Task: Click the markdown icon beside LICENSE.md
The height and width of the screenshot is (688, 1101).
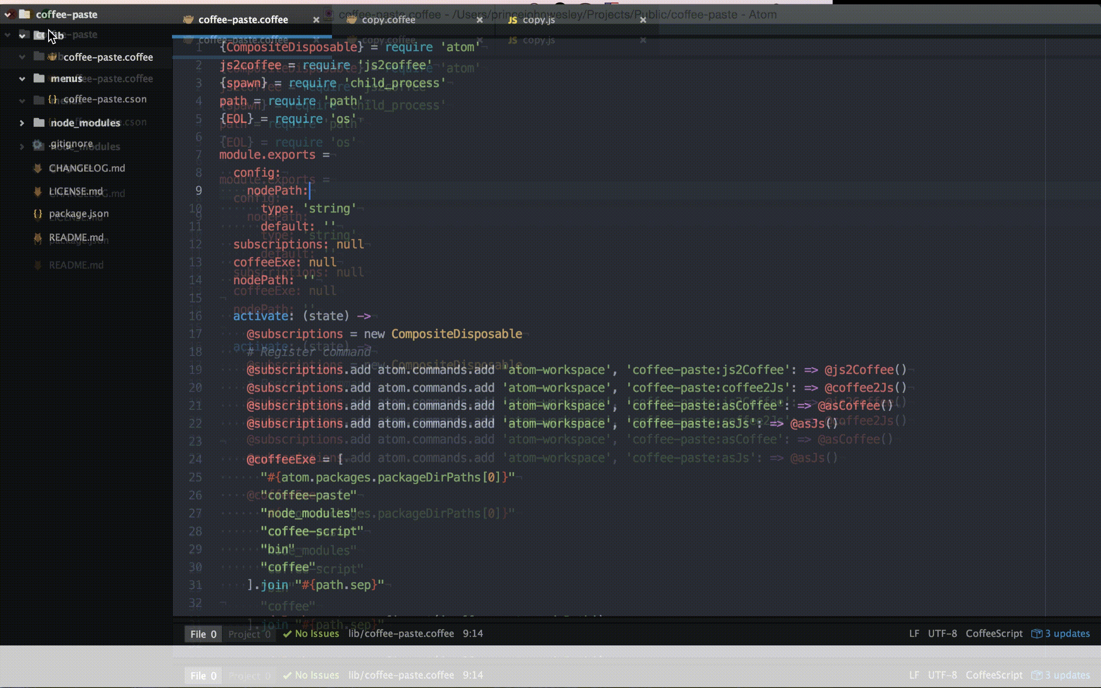Action: (x=38, y=191)
